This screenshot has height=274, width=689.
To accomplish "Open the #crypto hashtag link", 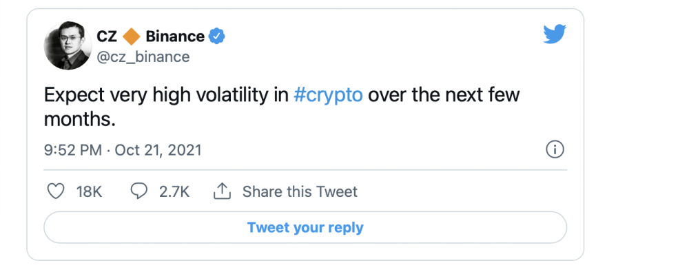I will click(x=328, y=96).
